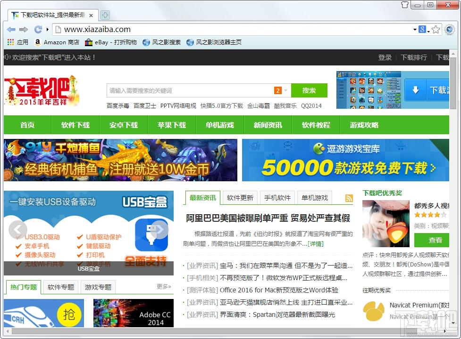This screenshot has width=461, height=339.
Task: Show next slide with right carousel arrow
Action: point(159,230)
